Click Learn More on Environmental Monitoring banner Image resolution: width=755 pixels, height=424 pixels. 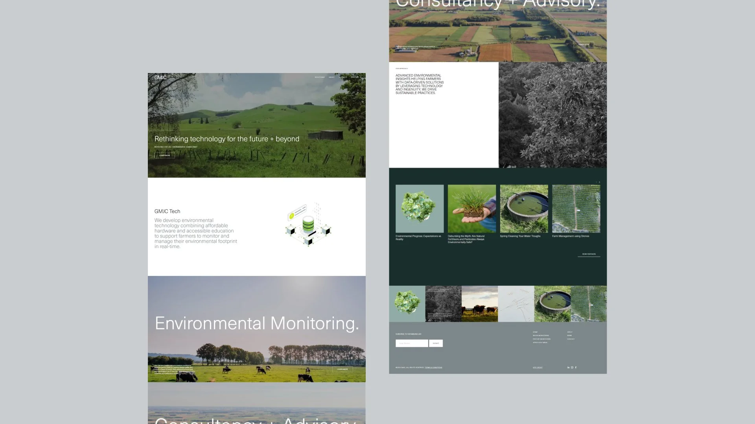tap(342, 369)
